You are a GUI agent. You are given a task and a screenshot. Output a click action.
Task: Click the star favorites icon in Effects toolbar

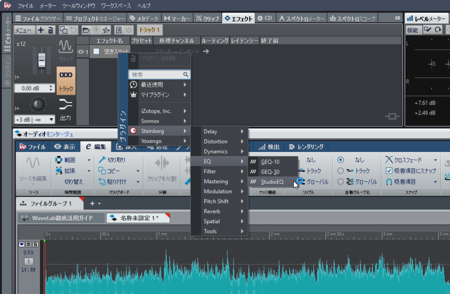pyautogui.click(x=106, y=30)
